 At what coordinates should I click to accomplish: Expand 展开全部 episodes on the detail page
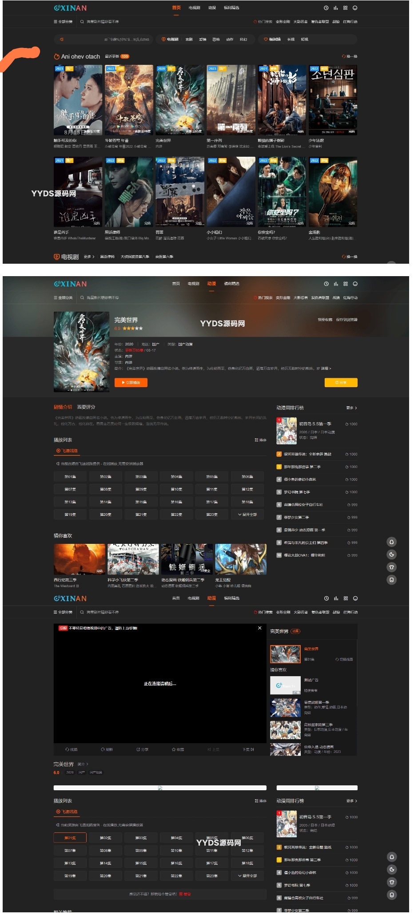[247, 515]
